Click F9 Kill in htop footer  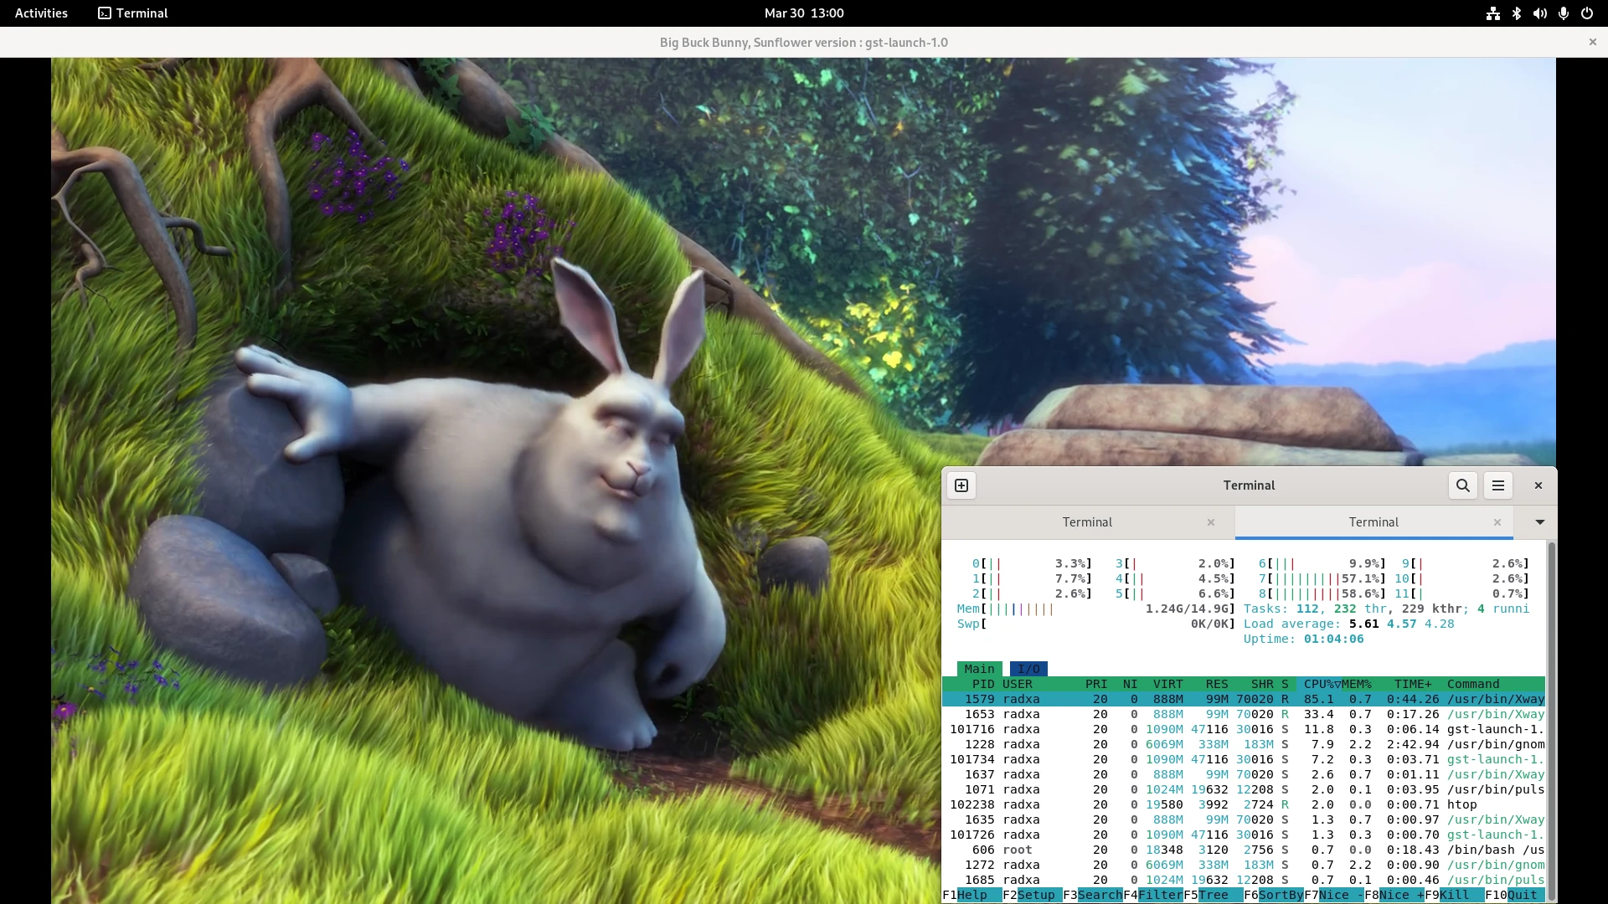[x=1454, y=895]
